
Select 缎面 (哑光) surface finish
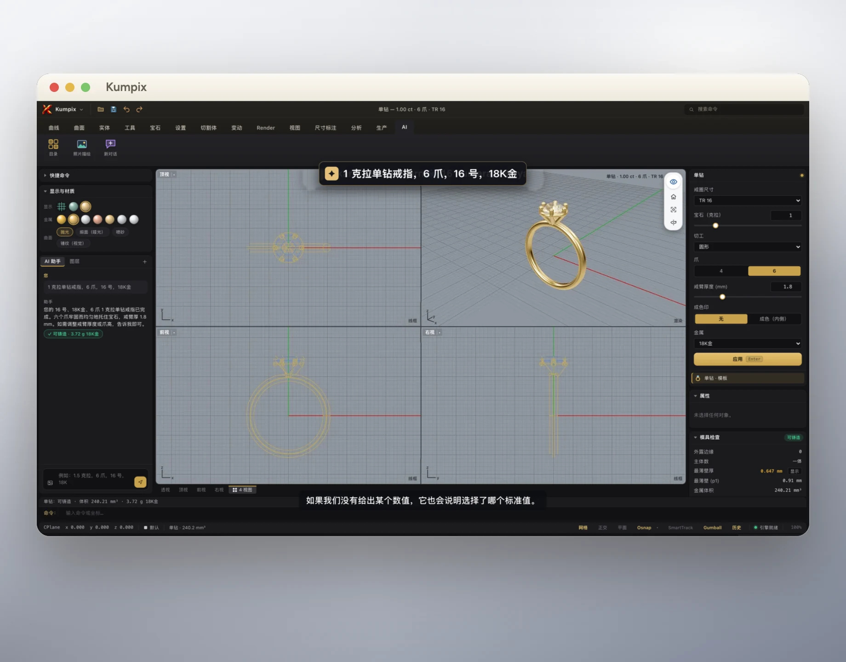tap(91, 232)
